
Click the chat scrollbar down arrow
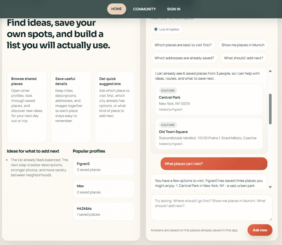[x=270, y=187]
